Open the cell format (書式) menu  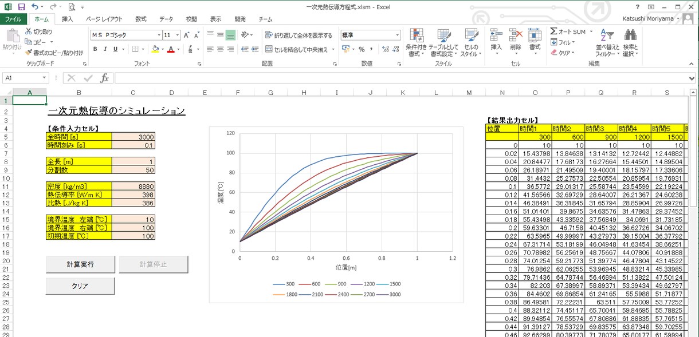[x=535, y=42]
